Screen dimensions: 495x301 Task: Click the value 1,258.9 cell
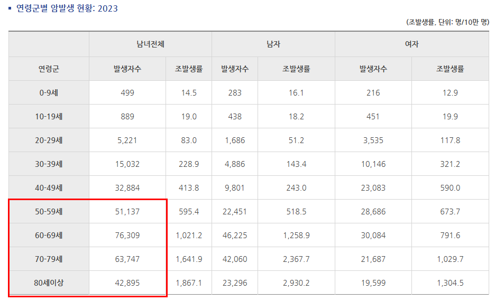tap(296, 236)
